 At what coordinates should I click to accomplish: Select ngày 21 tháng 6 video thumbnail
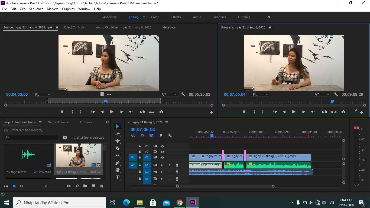[78, 155]
